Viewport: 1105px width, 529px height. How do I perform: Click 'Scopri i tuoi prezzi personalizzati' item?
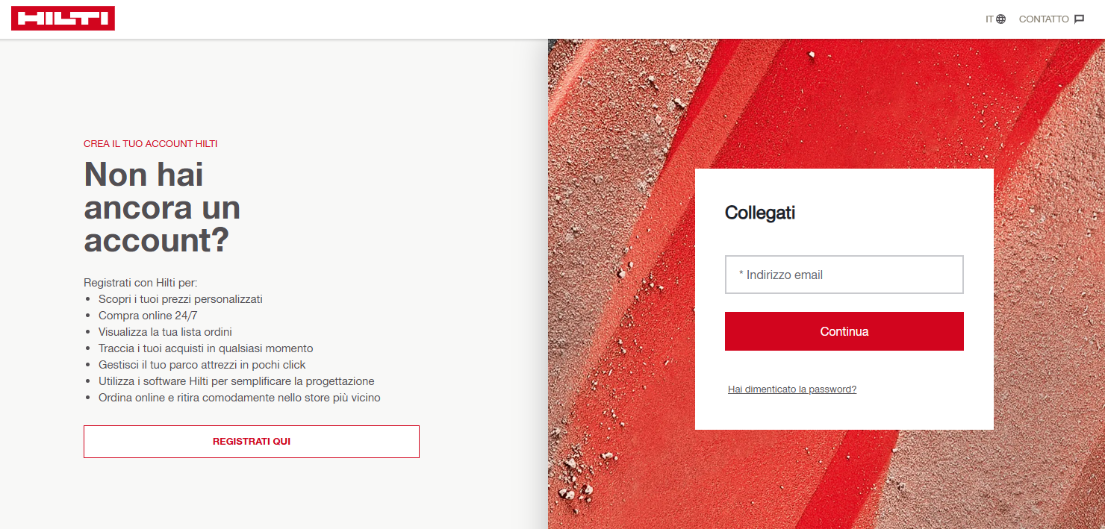click(x=180, y=299)
